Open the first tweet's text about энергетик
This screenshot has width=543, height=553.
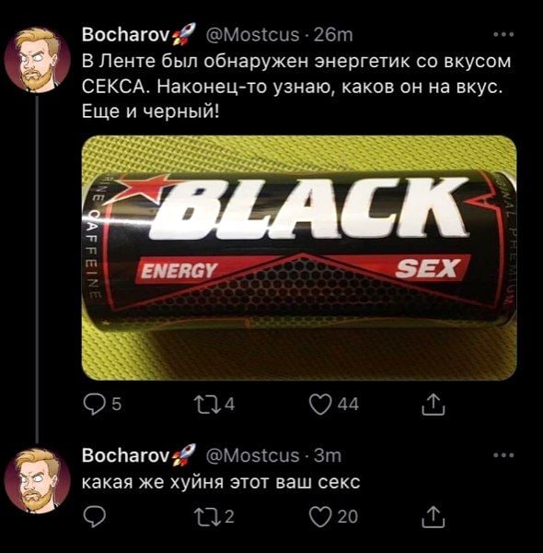295,87
